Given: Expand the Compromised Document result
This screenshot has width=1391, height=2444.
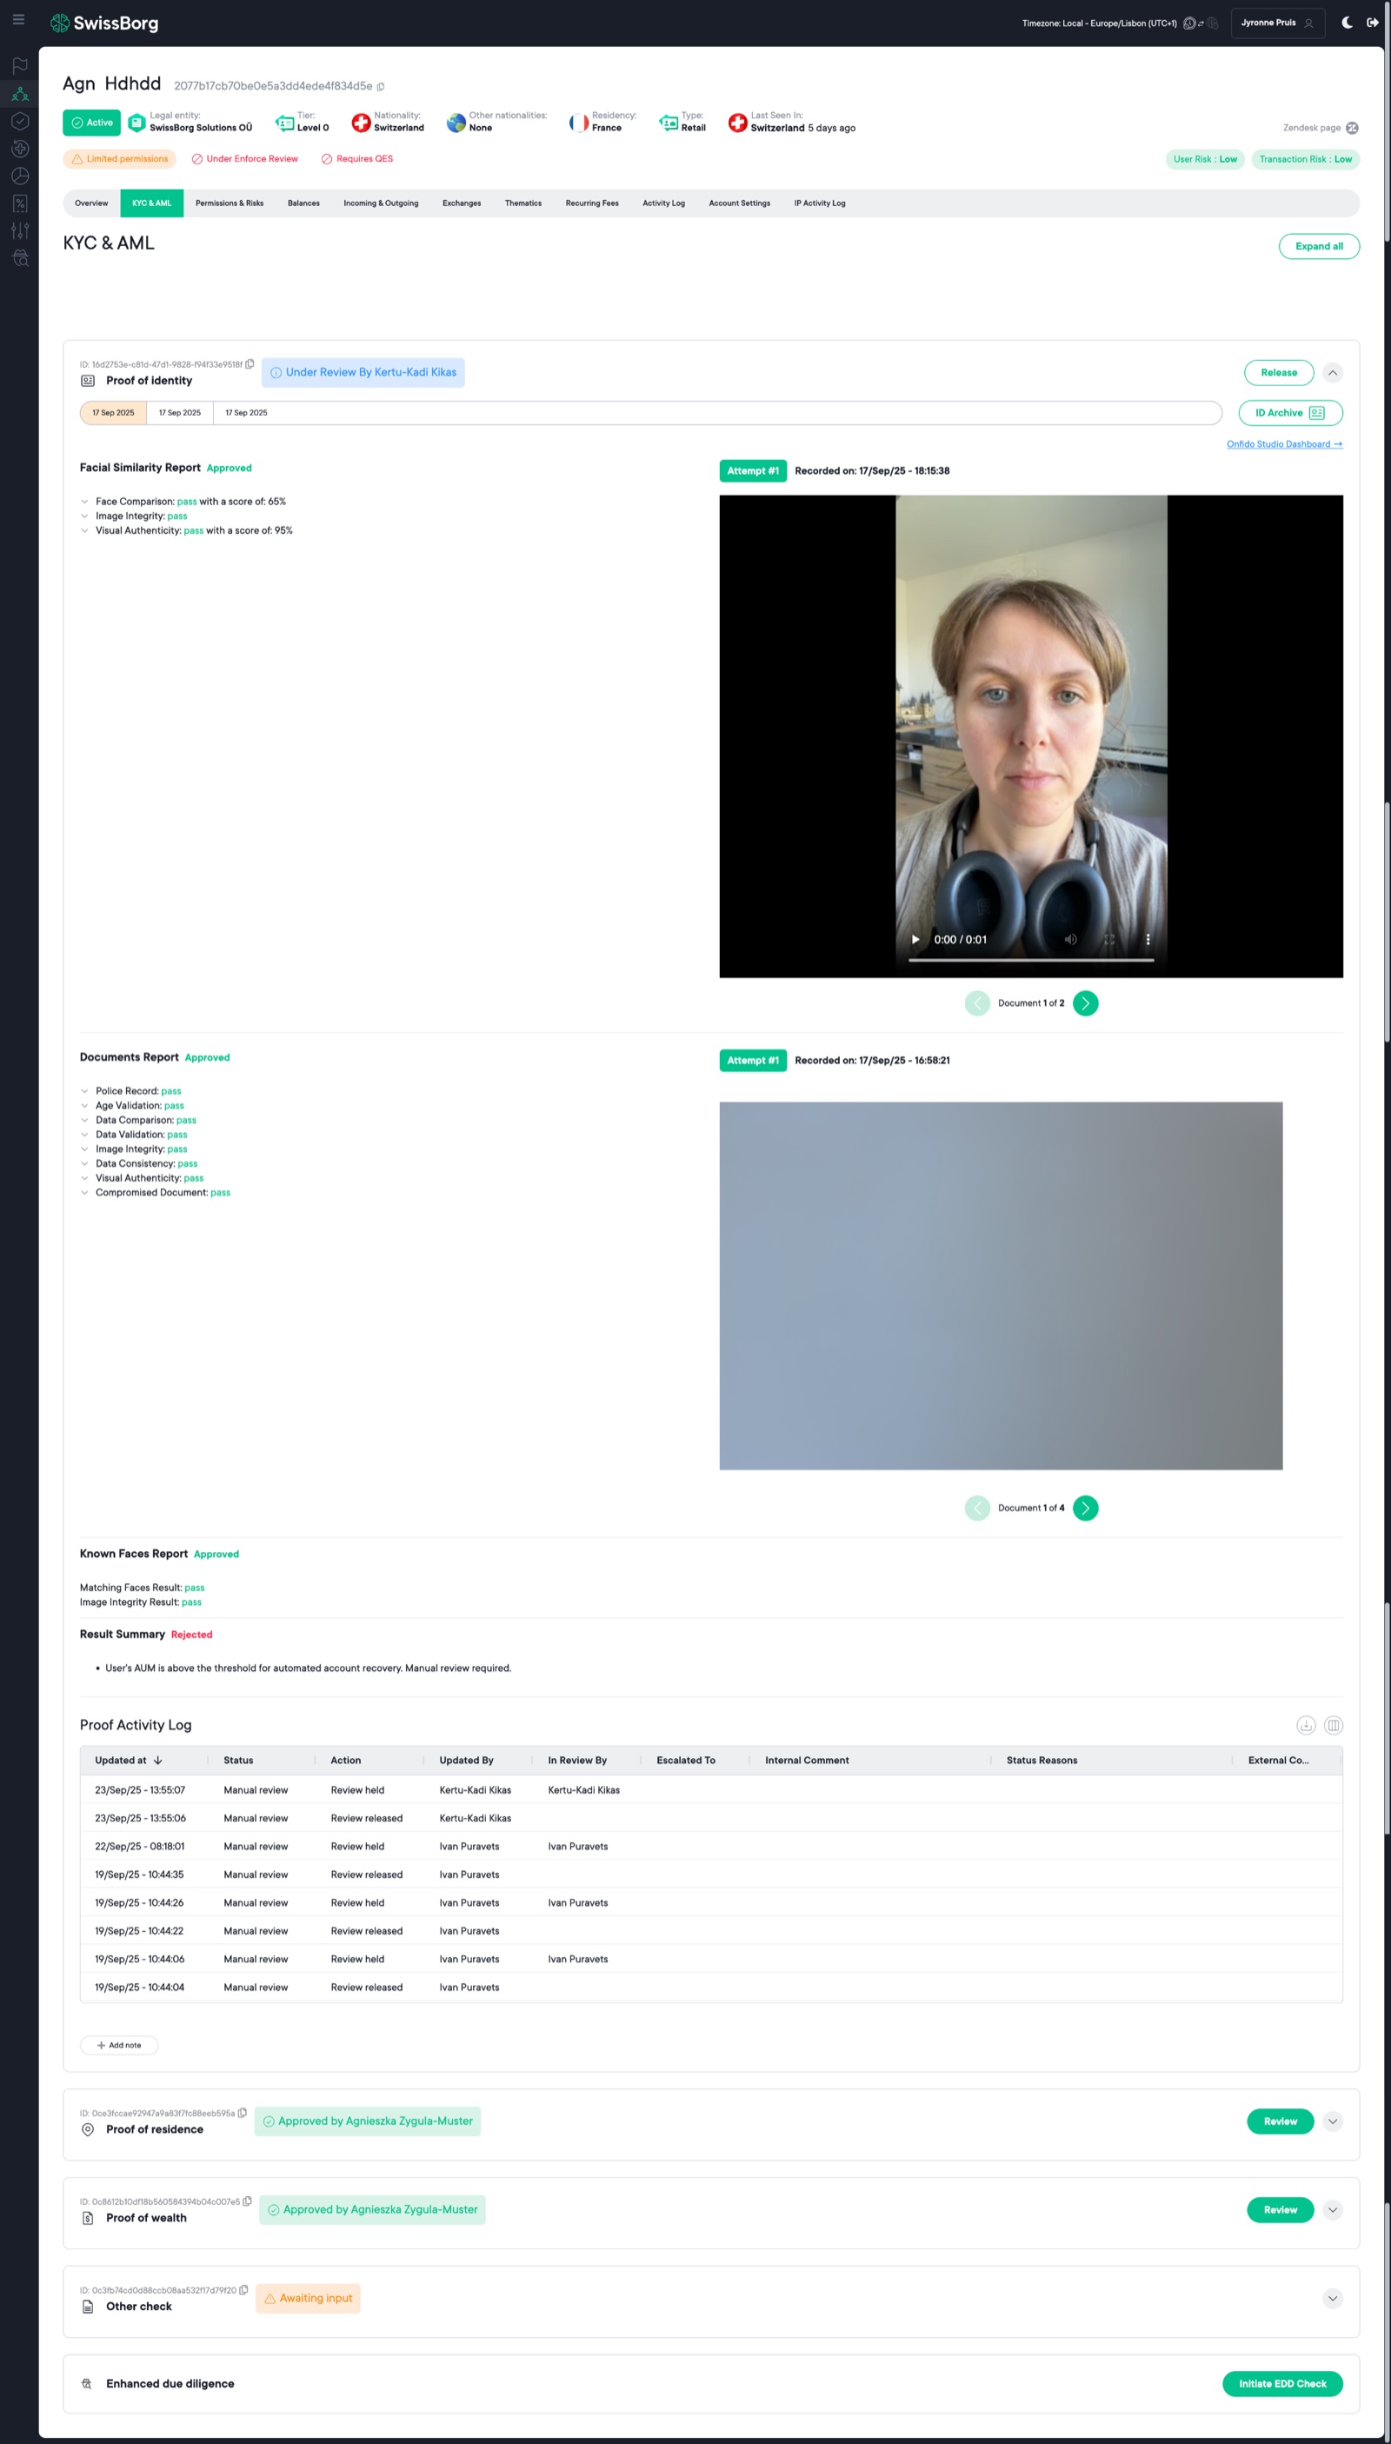Looking at the screenshot, I should click(84, 1192).
